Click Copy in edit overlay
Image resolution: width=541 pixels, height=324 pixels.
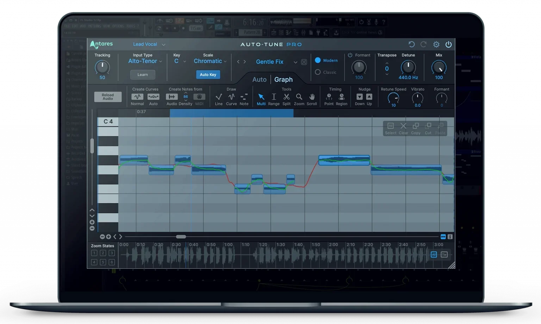[416, 128]
